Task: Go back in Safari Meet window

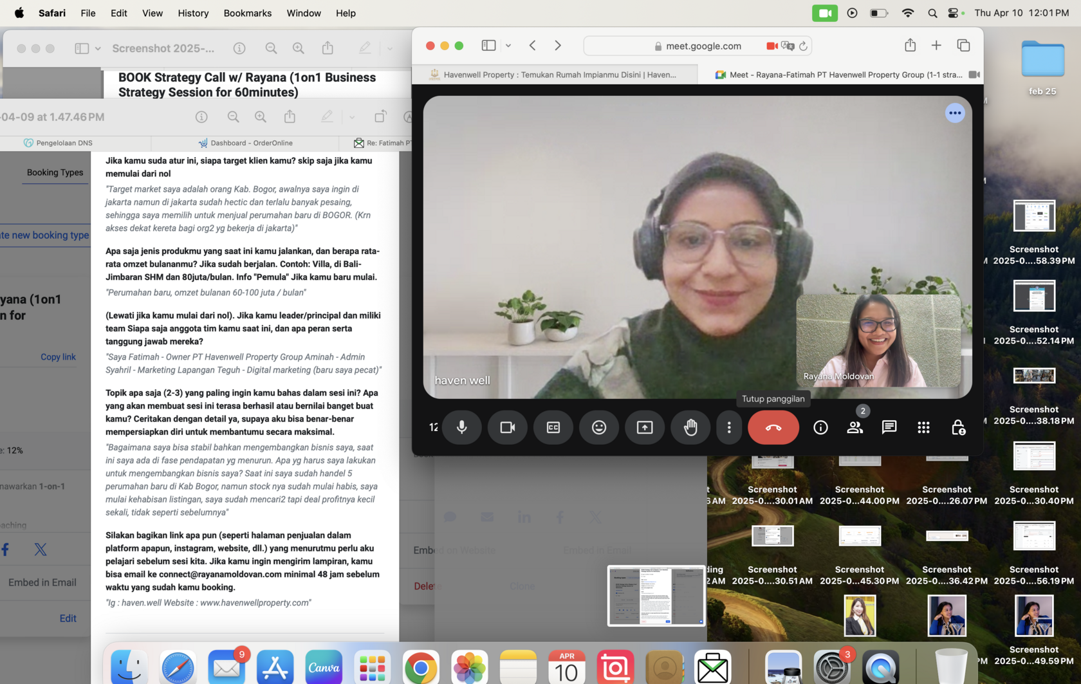Action: click(x=533, y=46)
